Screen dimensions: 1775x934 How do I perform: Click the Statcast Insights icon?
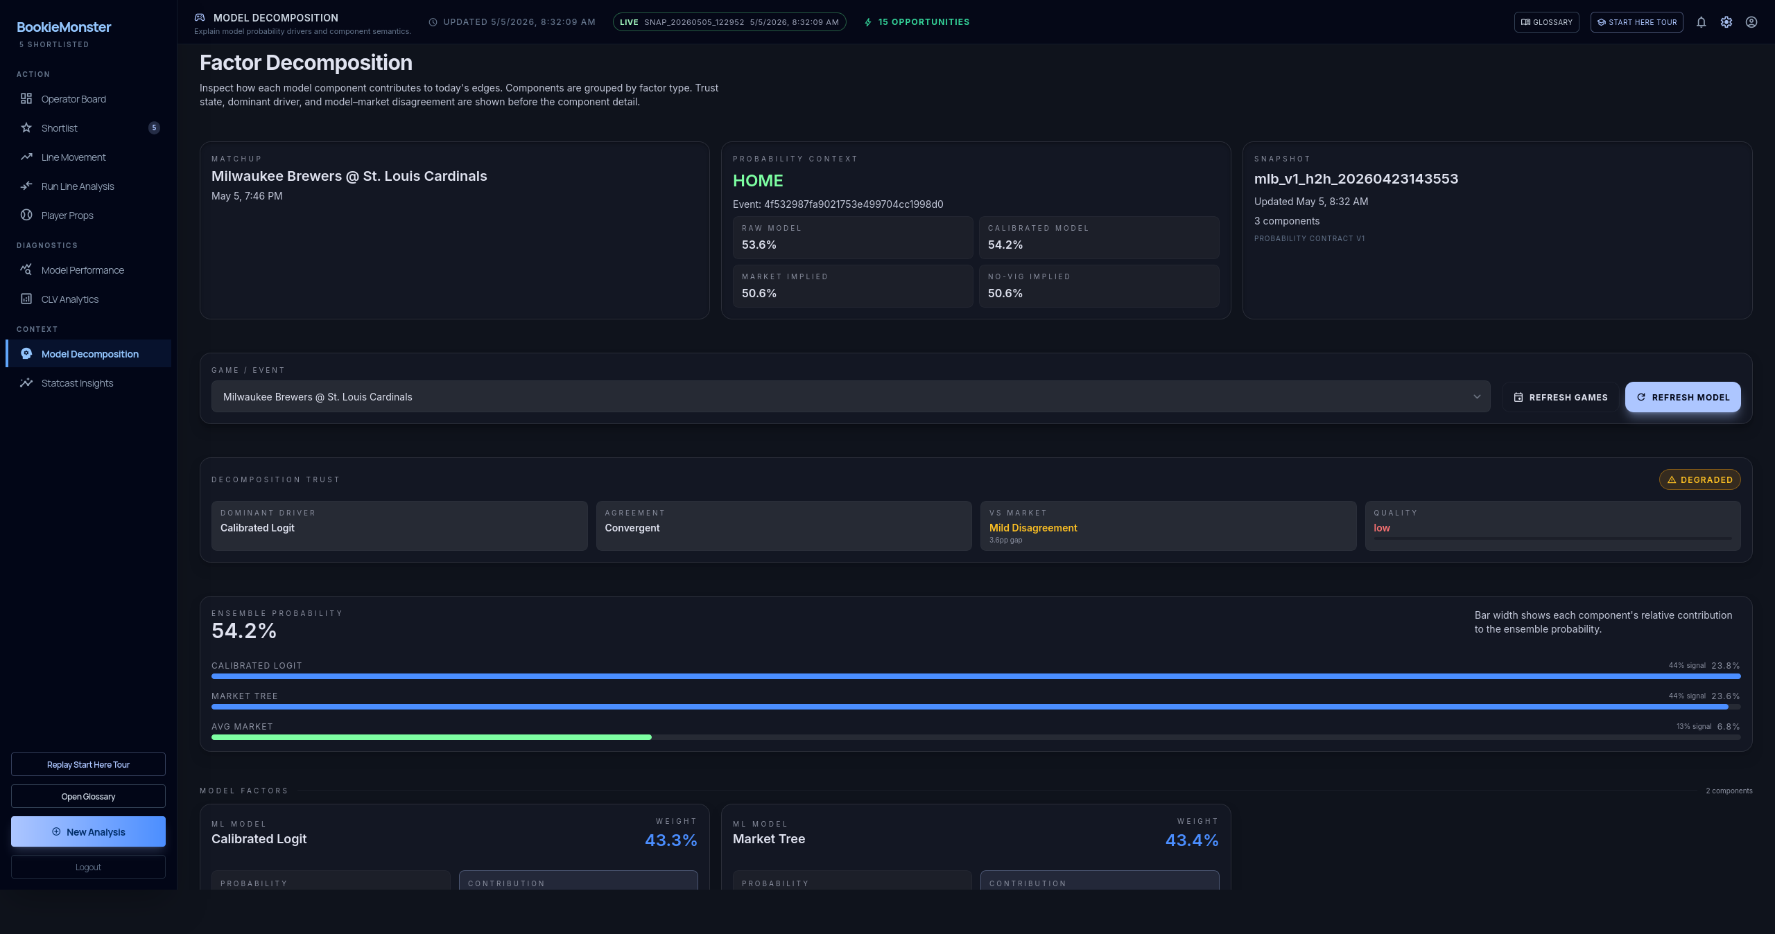click(x=26, y=382)
